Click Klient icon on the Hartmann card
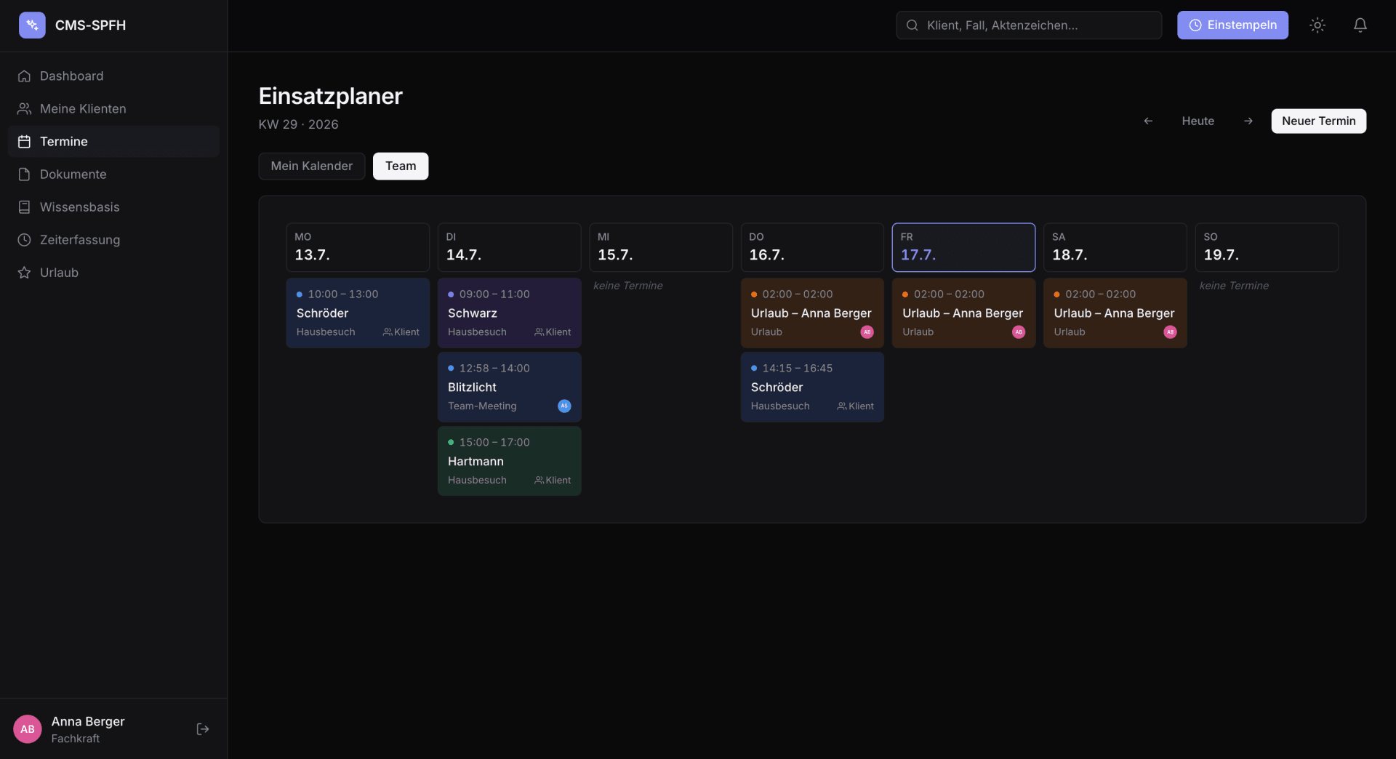The image size is (1396, 759). (x=539, y=481)
